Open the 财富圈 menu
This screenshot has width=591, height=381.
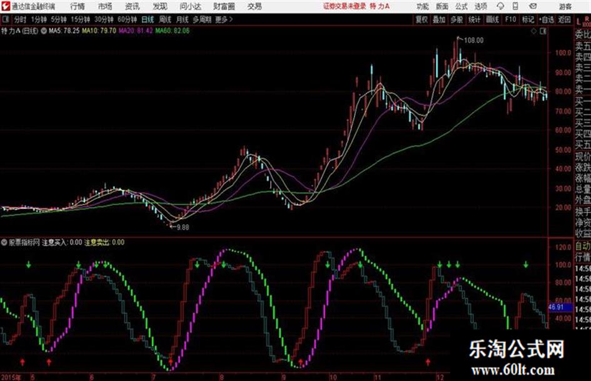224,6
